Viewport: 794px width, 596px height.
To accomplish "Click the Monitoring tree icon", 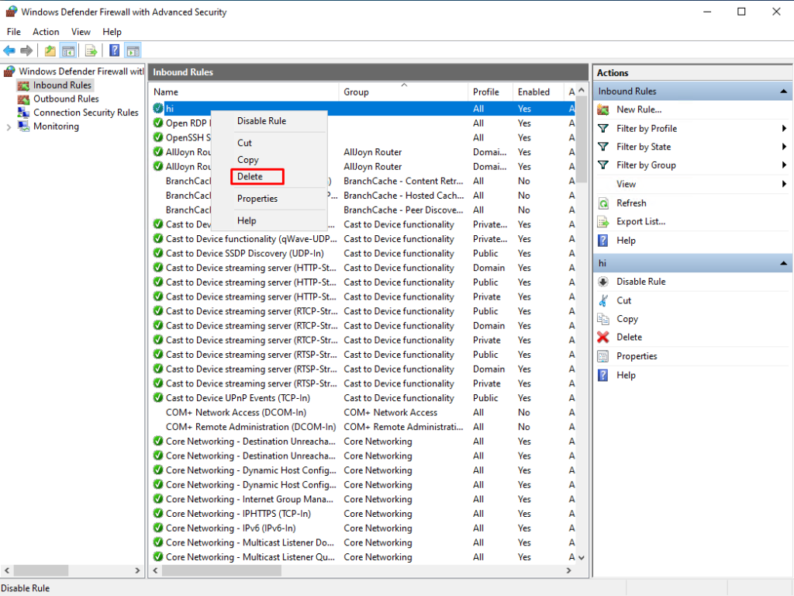I will tap(23, 126).
